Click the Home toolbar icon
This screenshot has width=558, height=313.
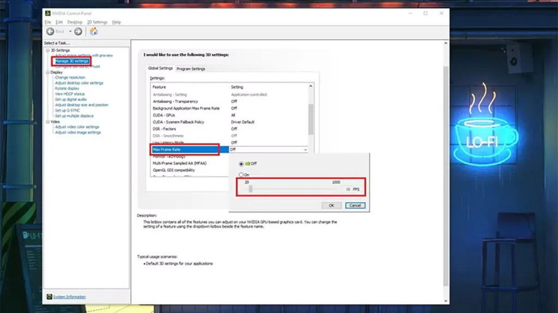pyautogui.click(x=94, y=32)
